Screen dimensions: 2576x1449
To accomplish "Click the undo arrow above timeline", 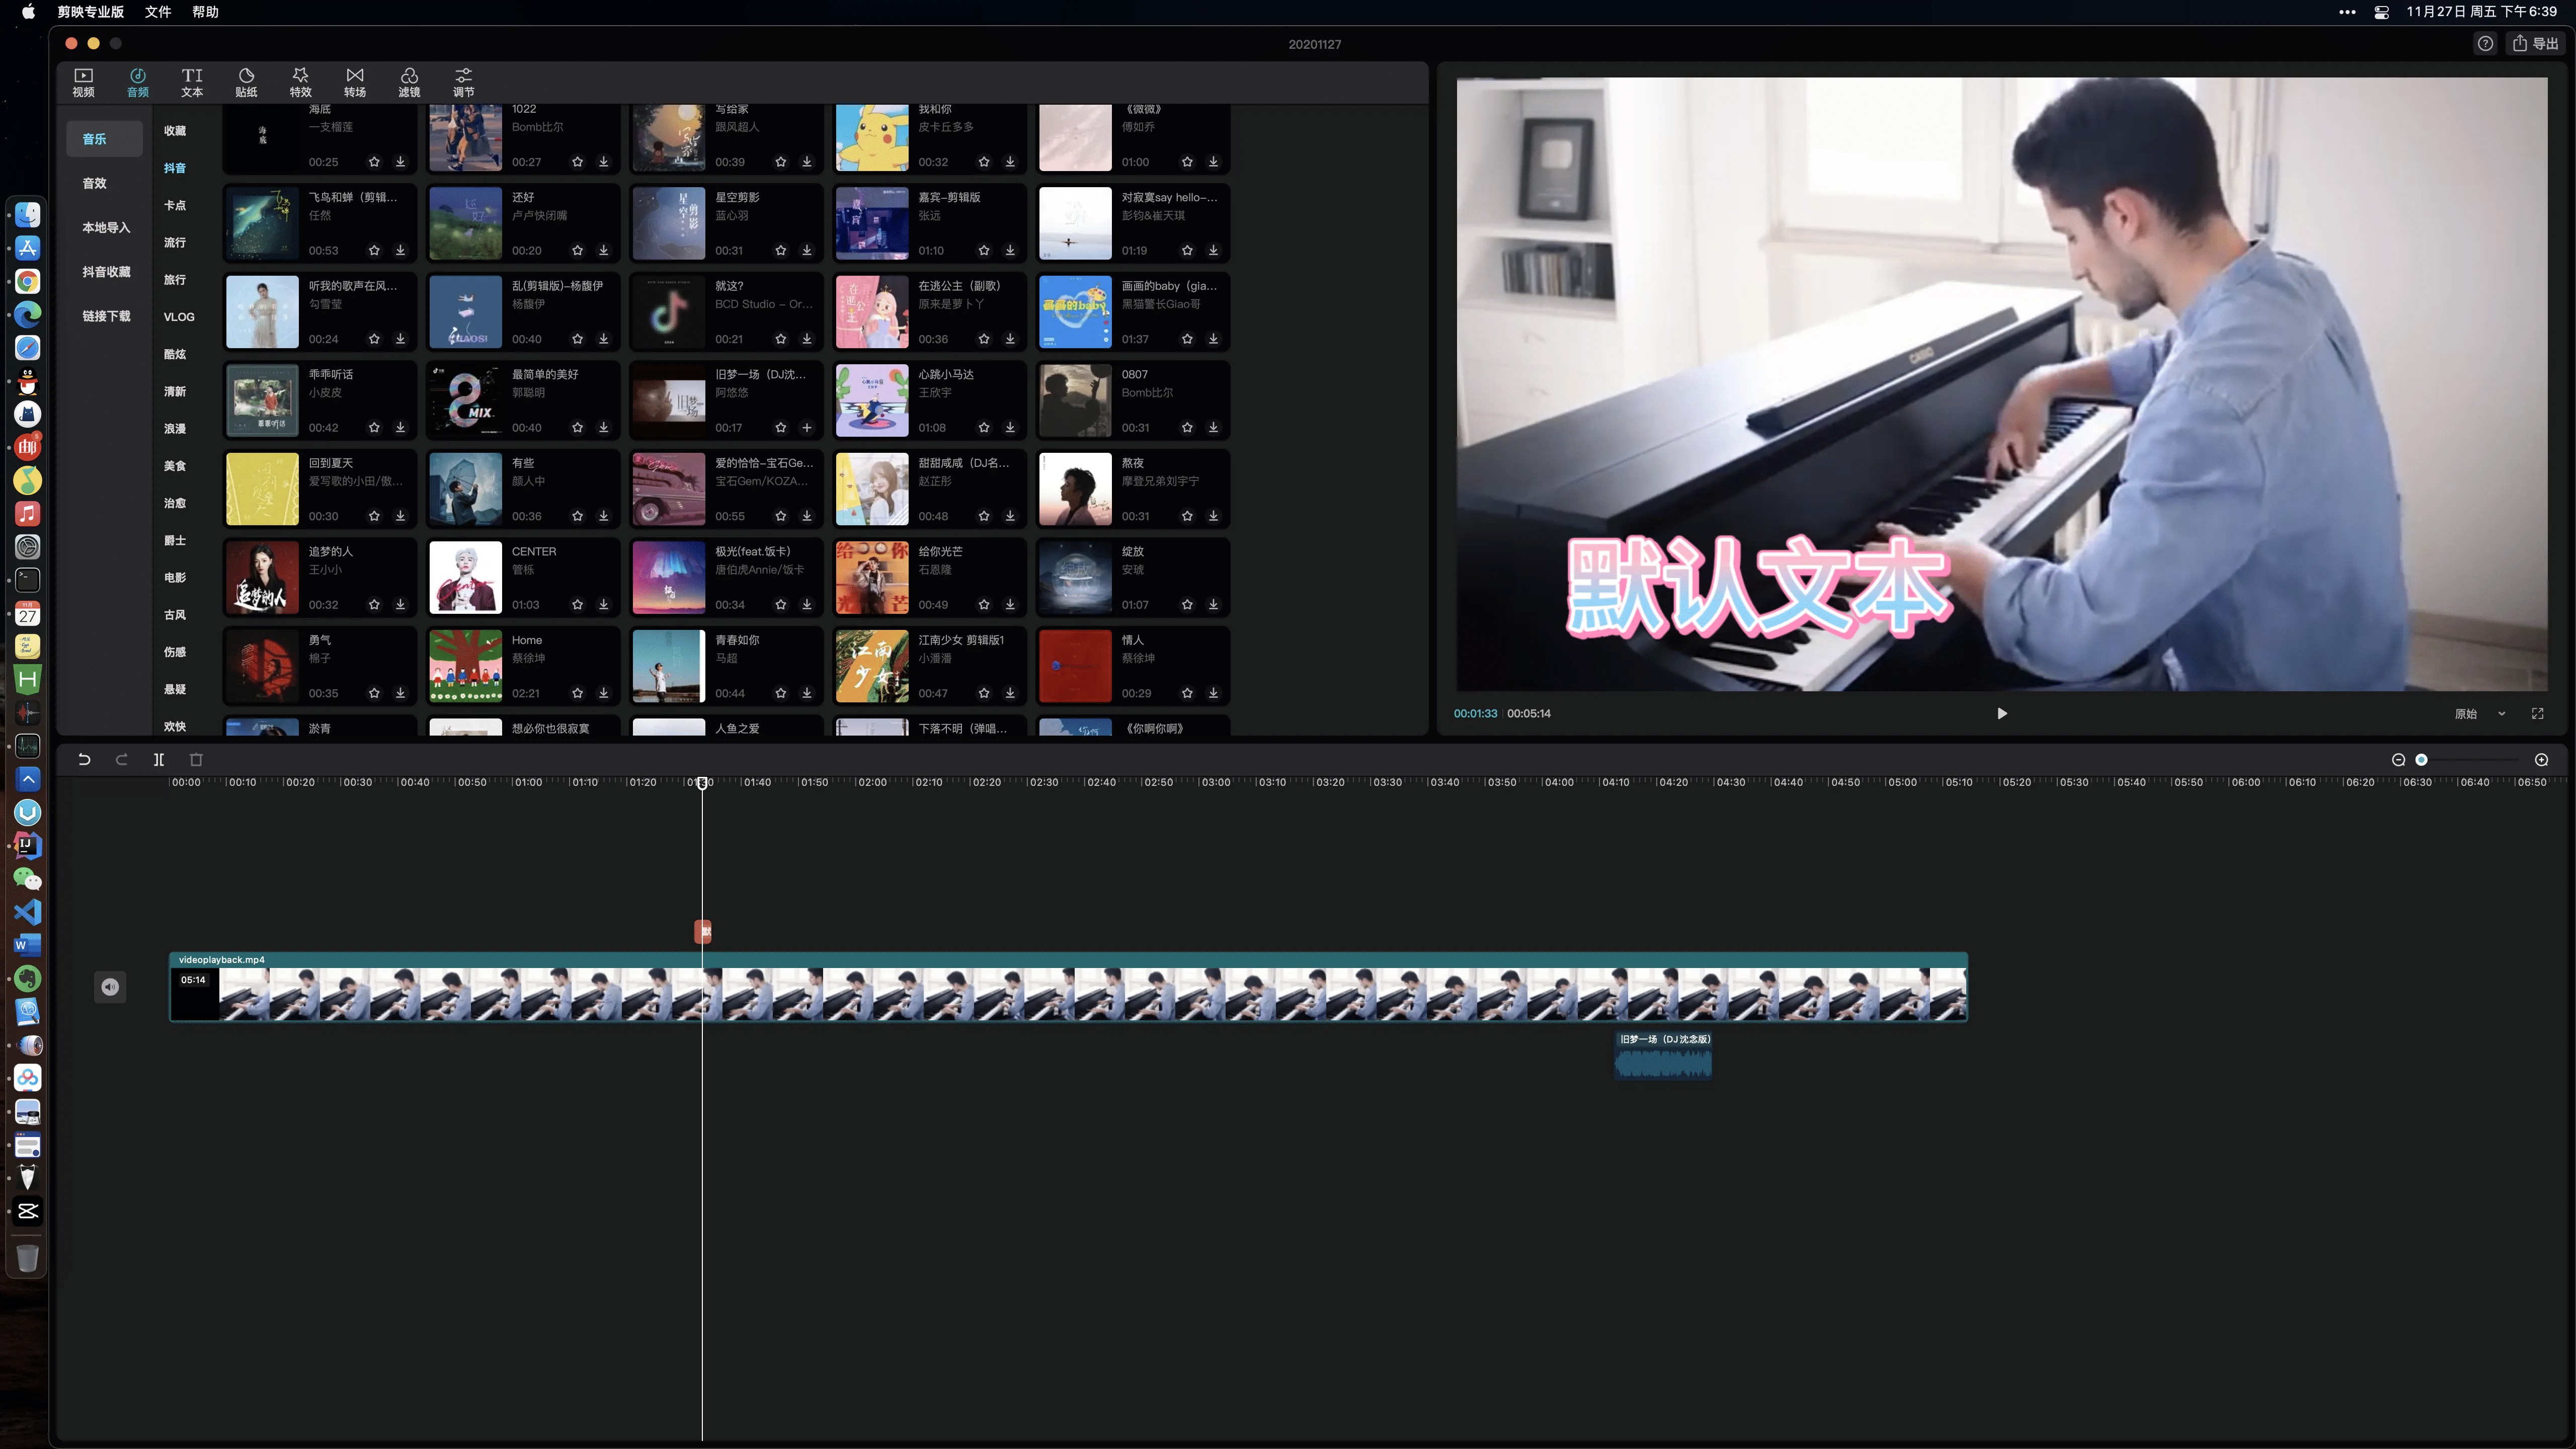I will [x=84, y=760].
